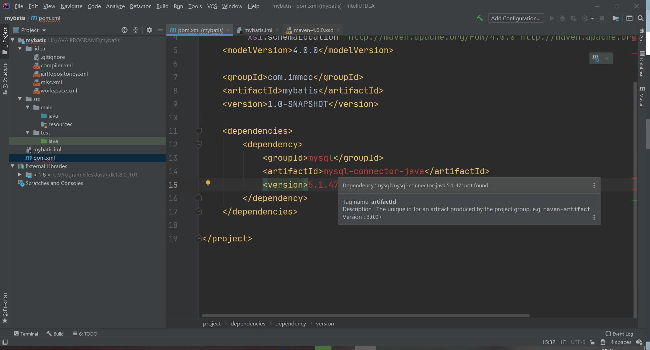Toggle the 2: Favorites tool window

5,308
